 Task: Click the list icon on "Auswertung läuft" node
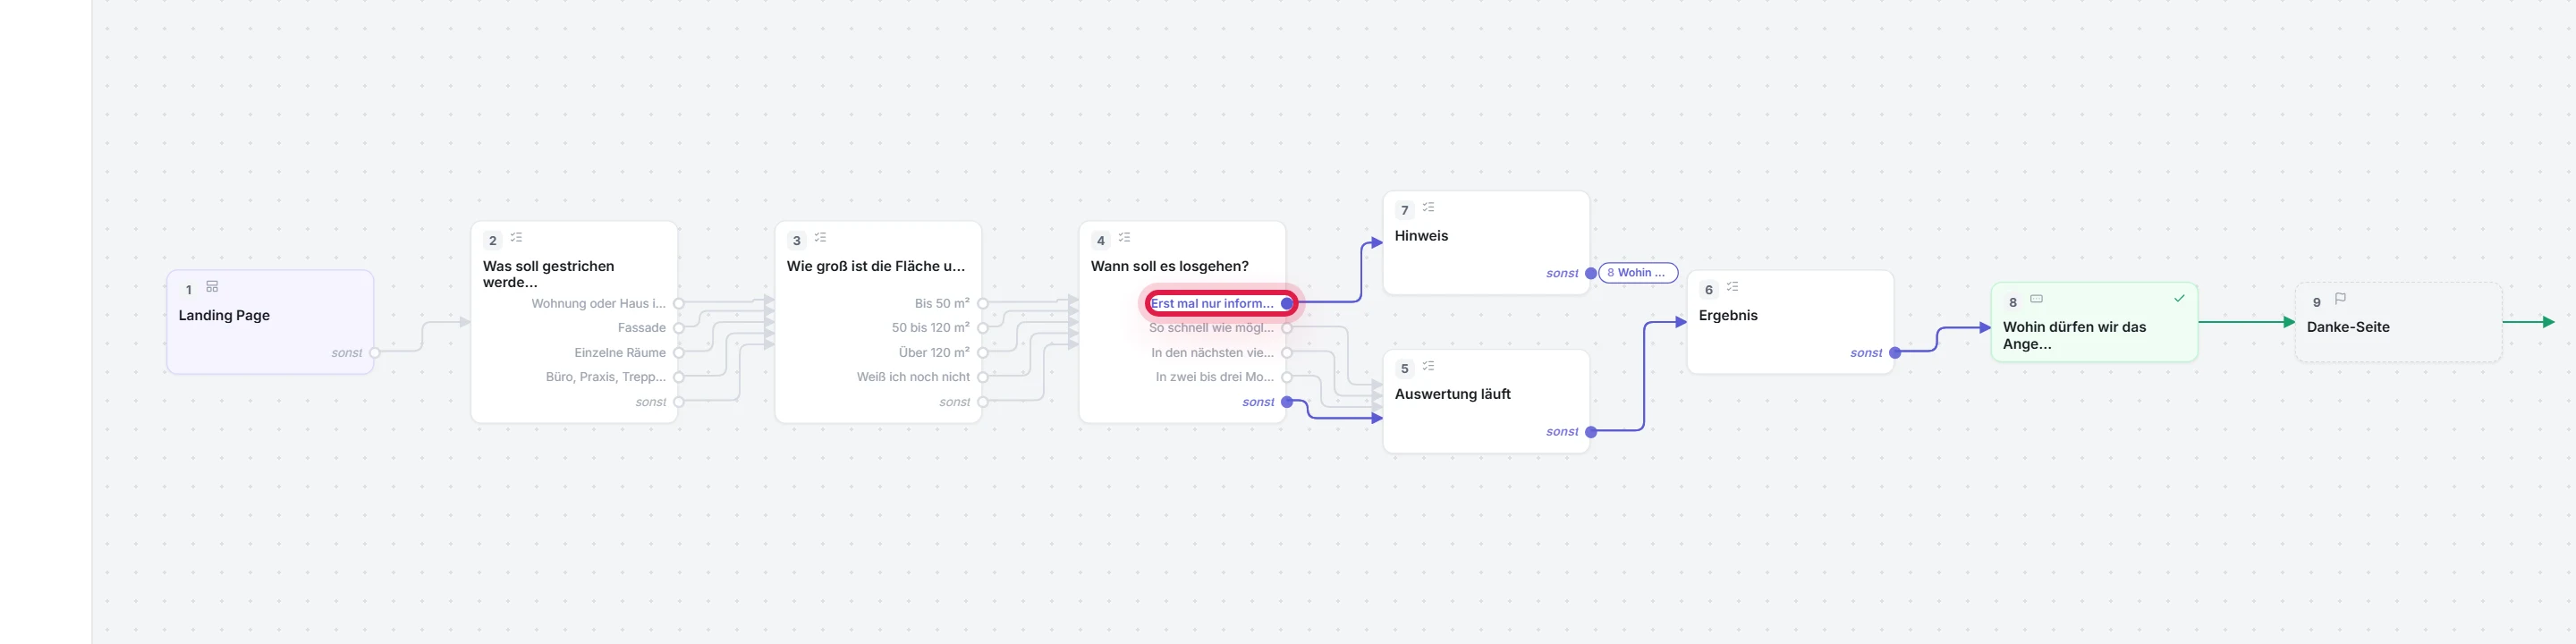click(x=1428, y=366)
